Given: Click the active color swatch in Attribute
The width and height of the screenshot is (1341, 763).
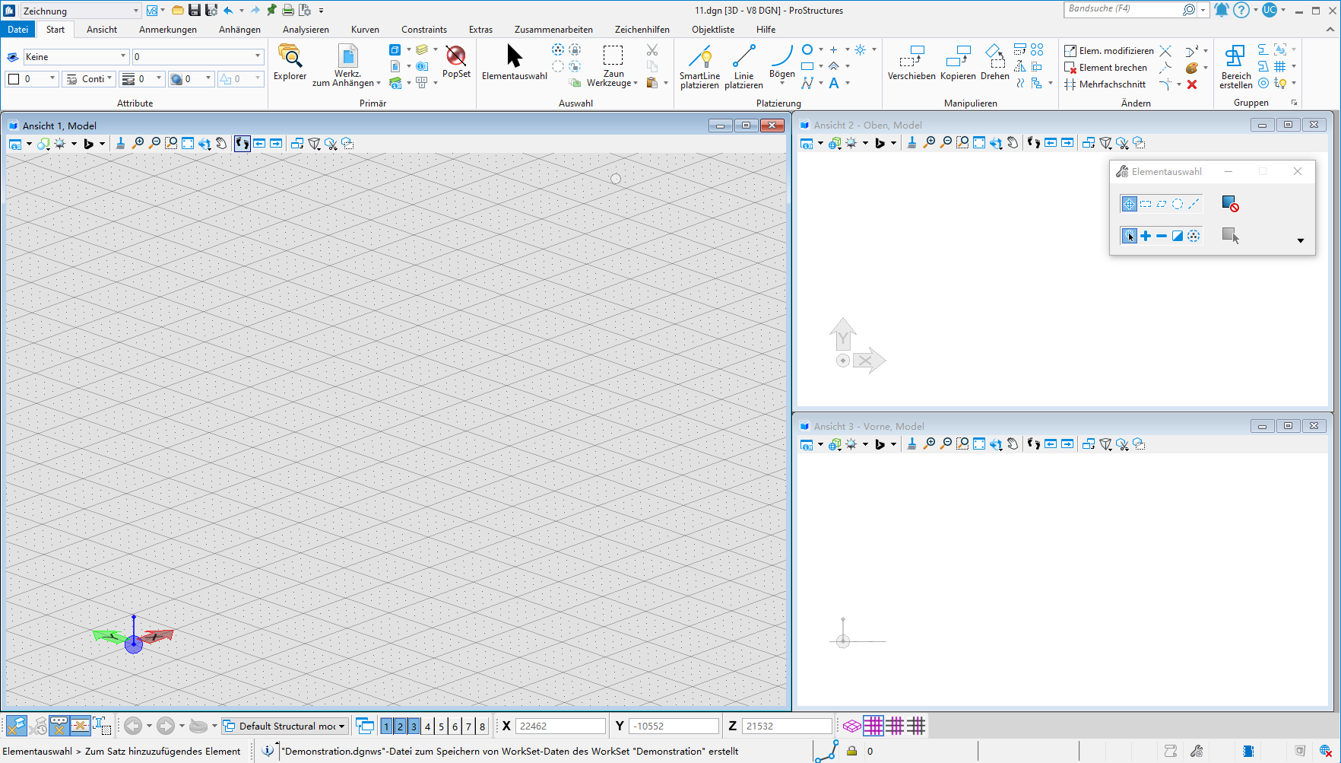Looking at the screenshot, I should coord(14,79).
